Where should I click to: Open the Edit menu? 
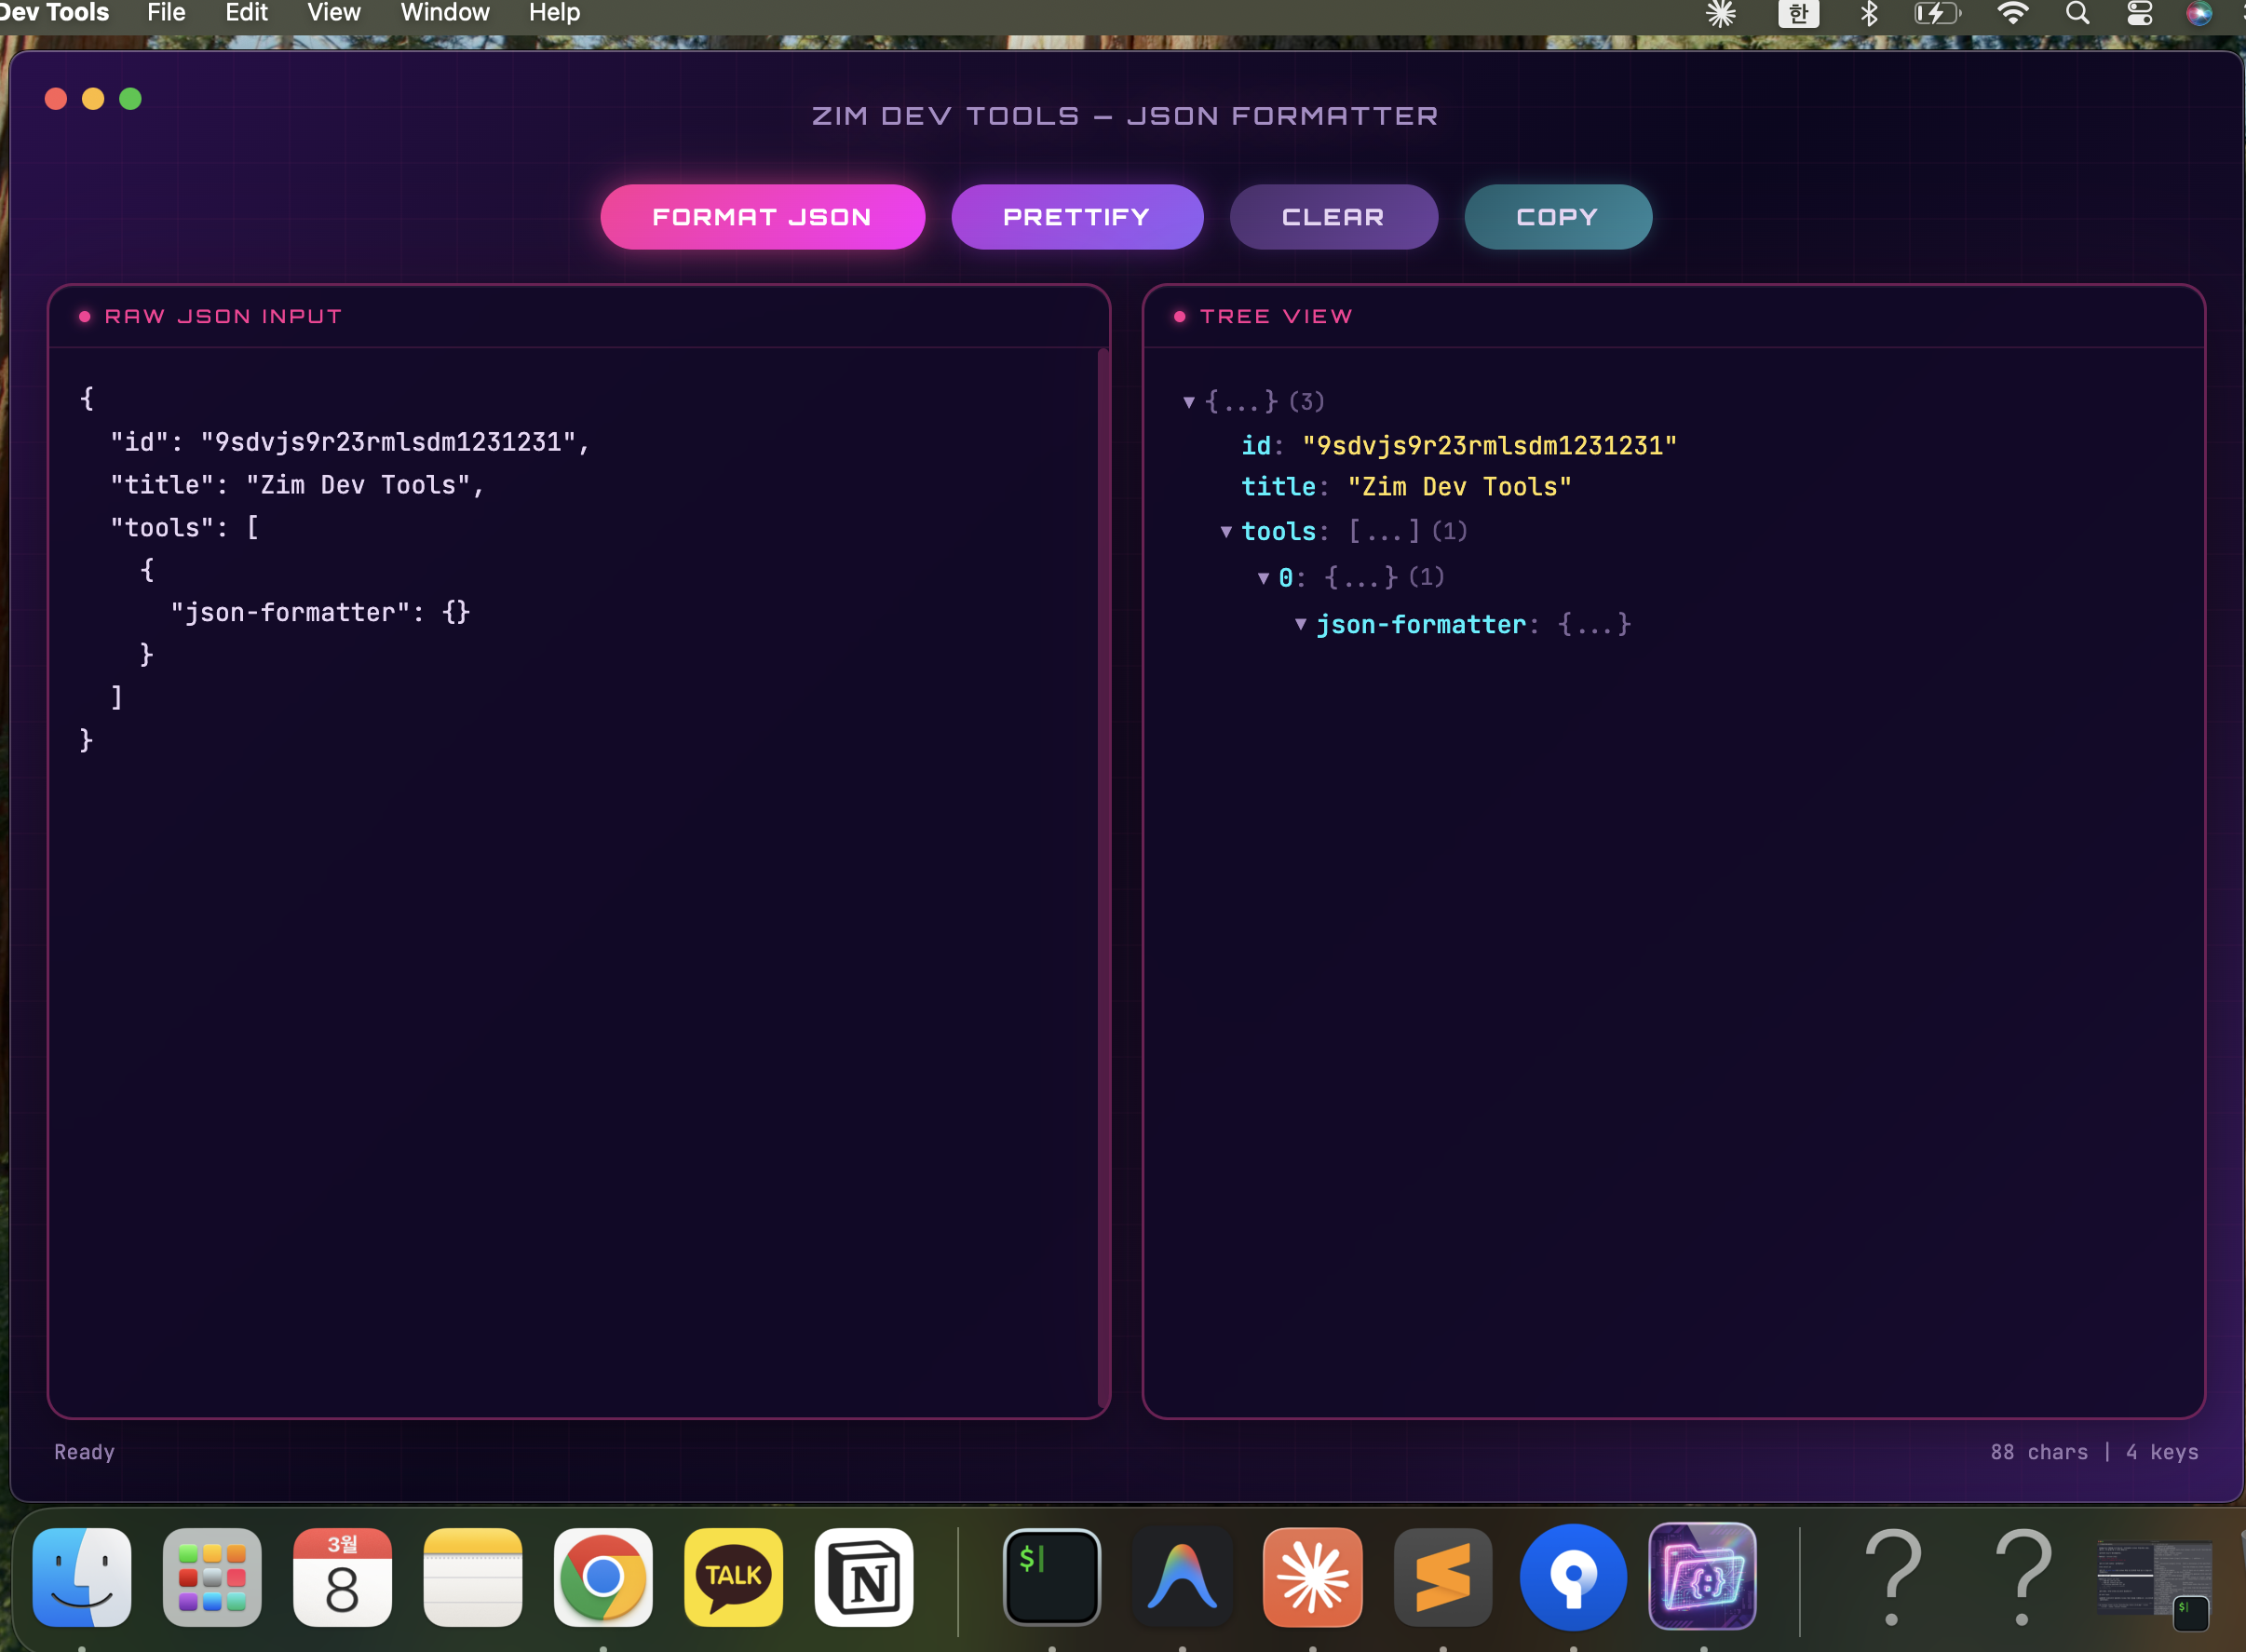click(x=246, y=13)
